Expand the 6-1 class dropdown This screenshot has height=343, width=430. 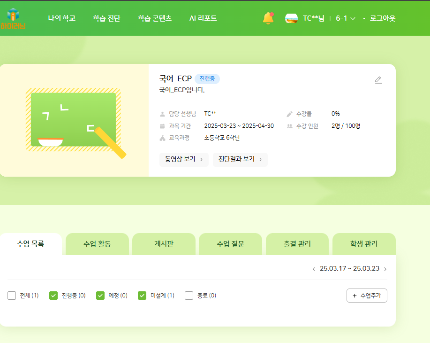click(346, 18)
